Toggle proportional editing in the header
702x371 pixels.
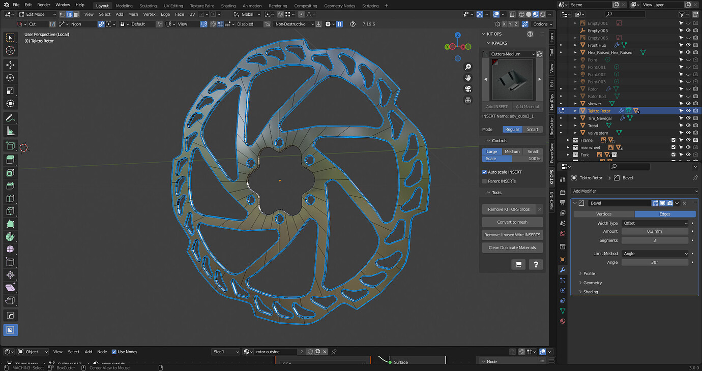tap(301, 14)
